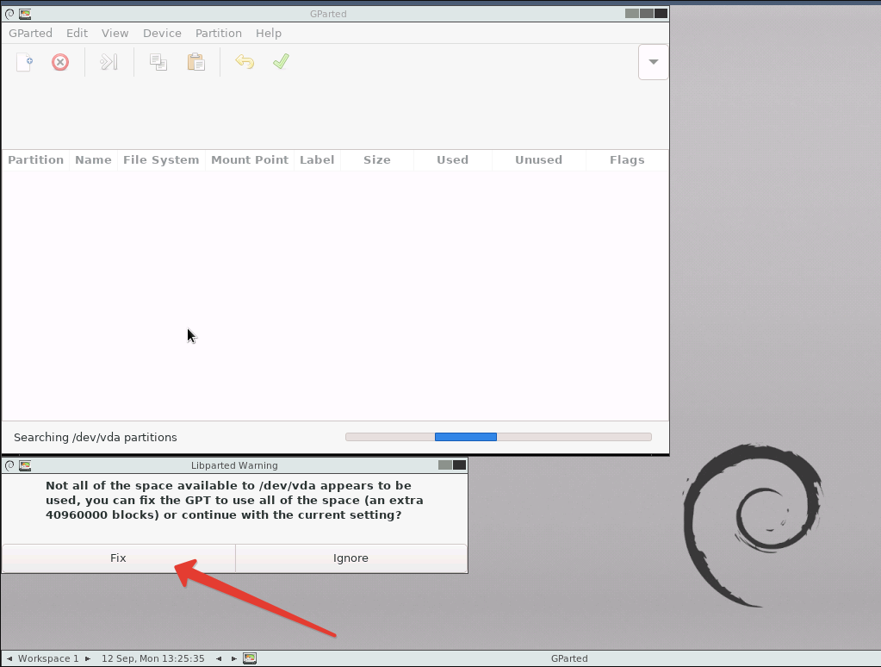Click the Mount Point column header
The height and width of the screenshot is (667, 881).
249,160
